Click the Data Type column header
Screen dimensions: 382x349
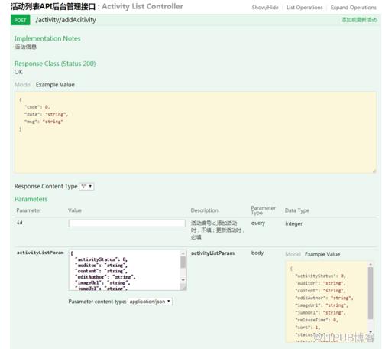(x=296, y=210)
